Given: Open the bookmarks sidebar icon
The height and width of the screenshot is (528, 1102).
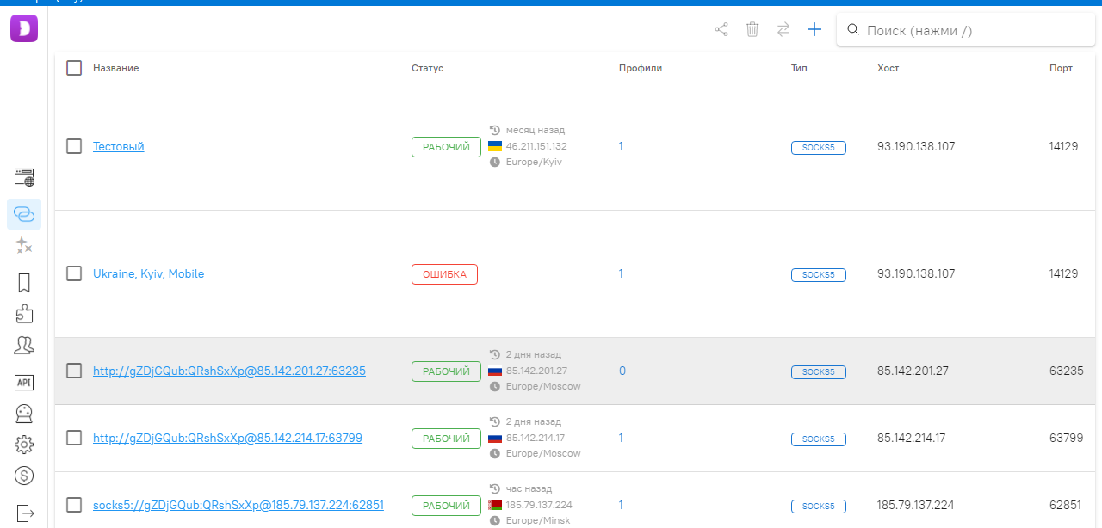Looking at the screenshot, I should [x=24, y=283].
